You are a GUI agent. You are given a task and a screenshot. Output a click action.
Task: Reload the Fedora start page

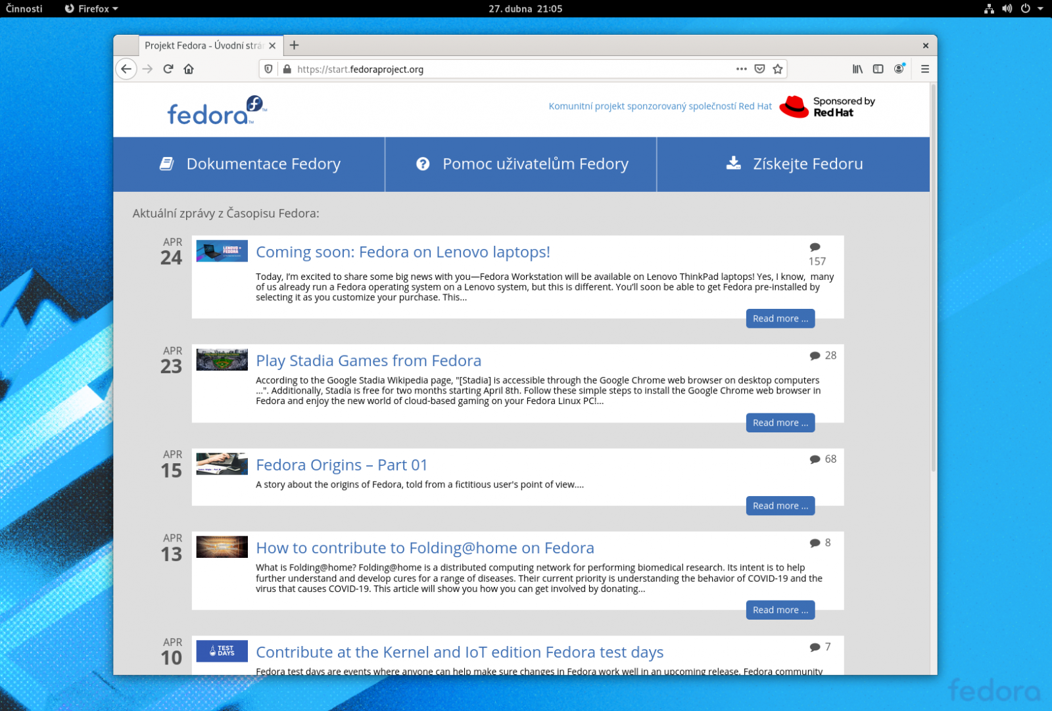[168, 69]
